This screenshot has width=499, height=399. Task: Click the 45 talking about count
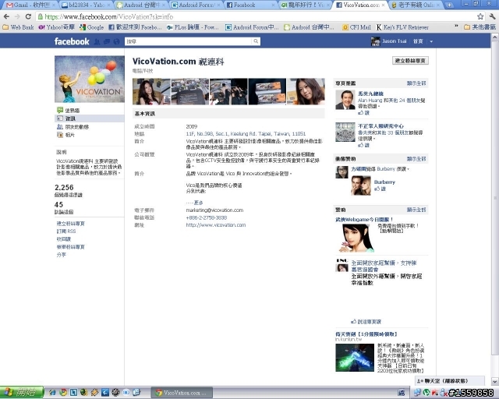[x=59, y=205]
